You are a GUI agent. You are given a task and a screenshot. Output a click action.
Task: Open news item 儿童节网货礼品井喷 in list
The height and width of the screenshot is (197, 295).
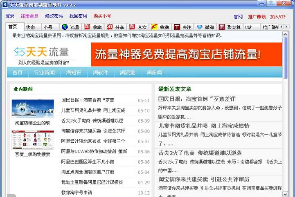[x=93, y=111]
